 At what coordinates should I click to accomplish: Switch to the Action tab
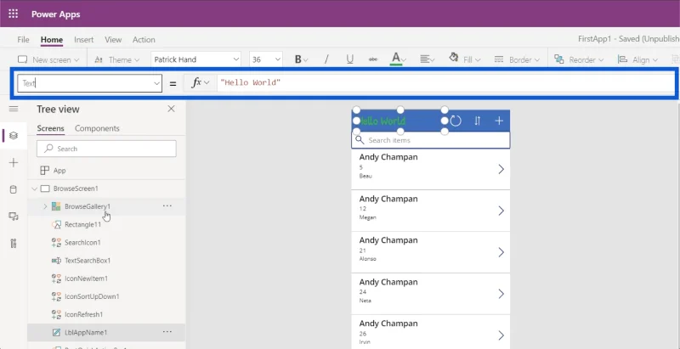pyautogui.click(x=144, y=39)
